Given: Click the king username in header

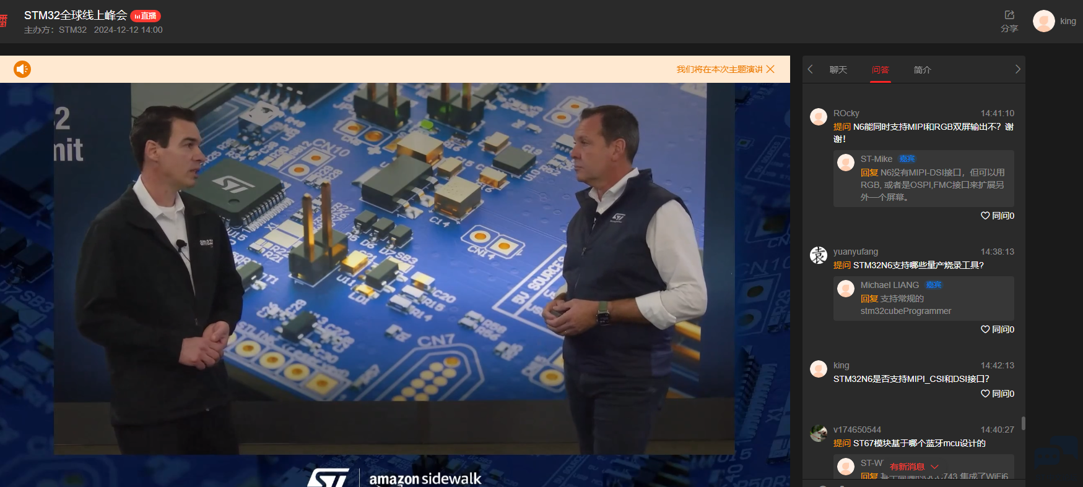Looking at the screenshot, I should pyautogui.click(x=1068, y=21).
